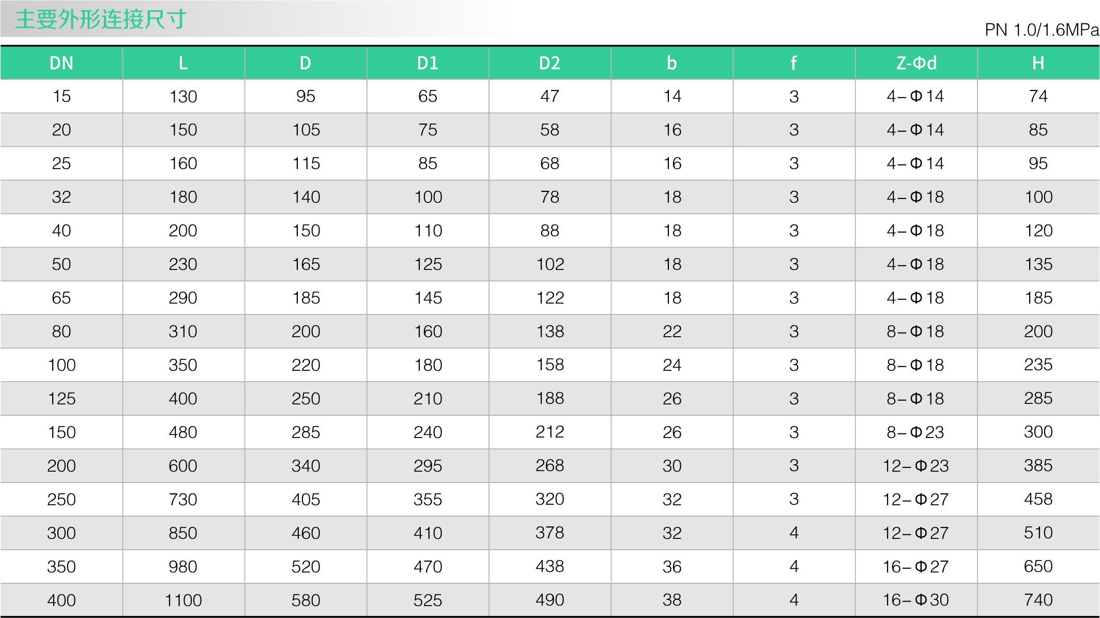Select the 8–Φ23 cell for DN 150
Screen dimensions: 1100x618
(915, 432)
